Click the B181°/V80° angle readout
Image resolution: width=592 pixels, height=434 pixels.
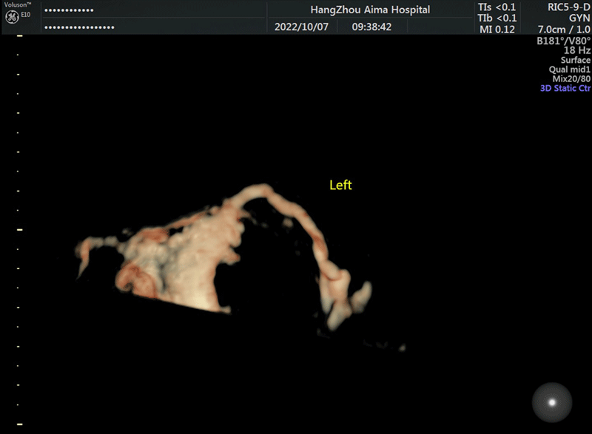[564, 41]
